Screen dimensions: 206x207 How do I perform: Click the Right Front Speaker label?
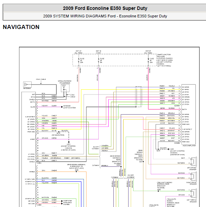191,183
